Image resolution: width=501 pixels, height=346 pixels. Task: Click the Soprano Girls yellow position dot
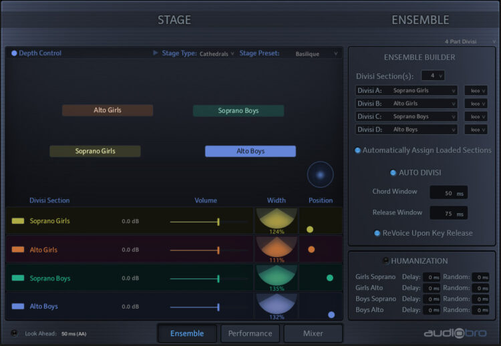(x=310, y=229)
